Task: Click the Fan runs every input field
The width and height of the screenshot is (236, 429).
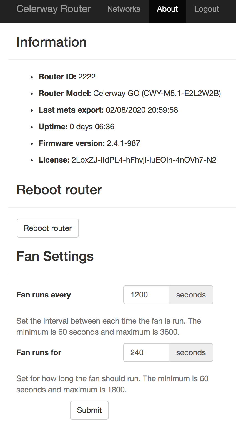Action: pyautogui.click(x=146, y=295)
